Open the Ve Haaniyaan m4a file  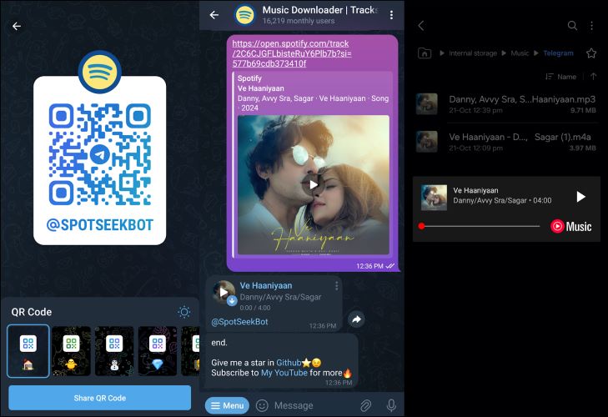pos(506,142)
